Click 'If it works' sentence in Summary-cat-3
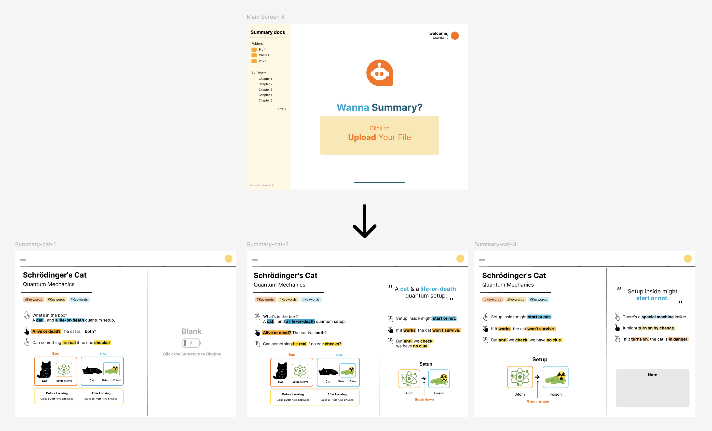The width and height of the screenshot is (712, 431). [523, 329]
